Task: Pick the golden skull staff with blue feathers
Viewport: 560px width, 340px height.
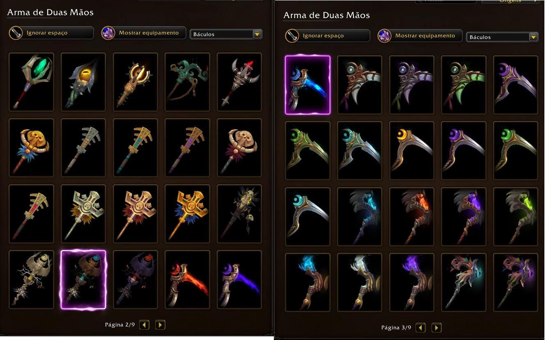Action: (31, 148)
